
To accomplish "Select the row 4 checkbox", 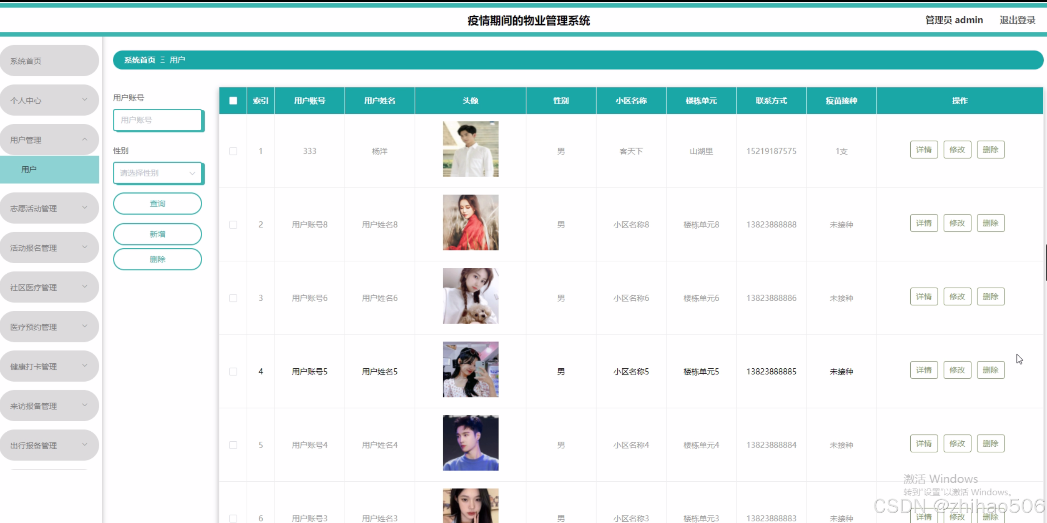I will tap(233, 371).
